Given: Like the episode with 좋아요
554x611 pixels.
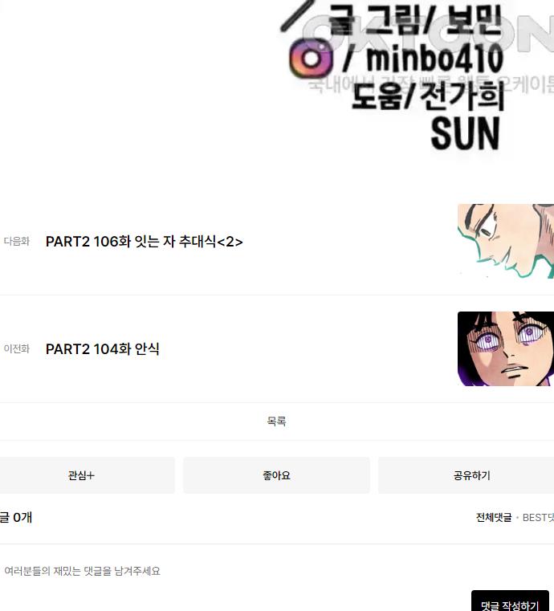Looking at the screenshot, I should (x=277, y=475).
